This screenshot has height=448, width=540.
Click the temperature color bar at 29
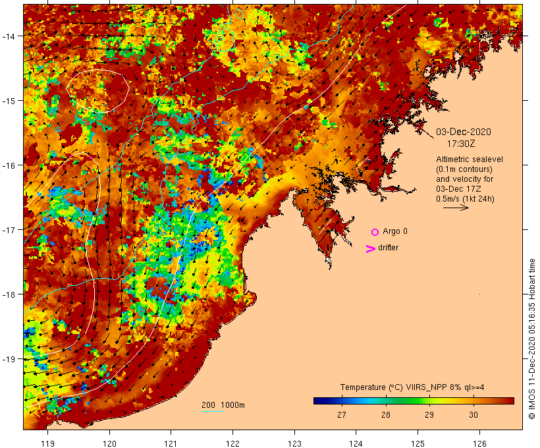click(x=429, y=401)
